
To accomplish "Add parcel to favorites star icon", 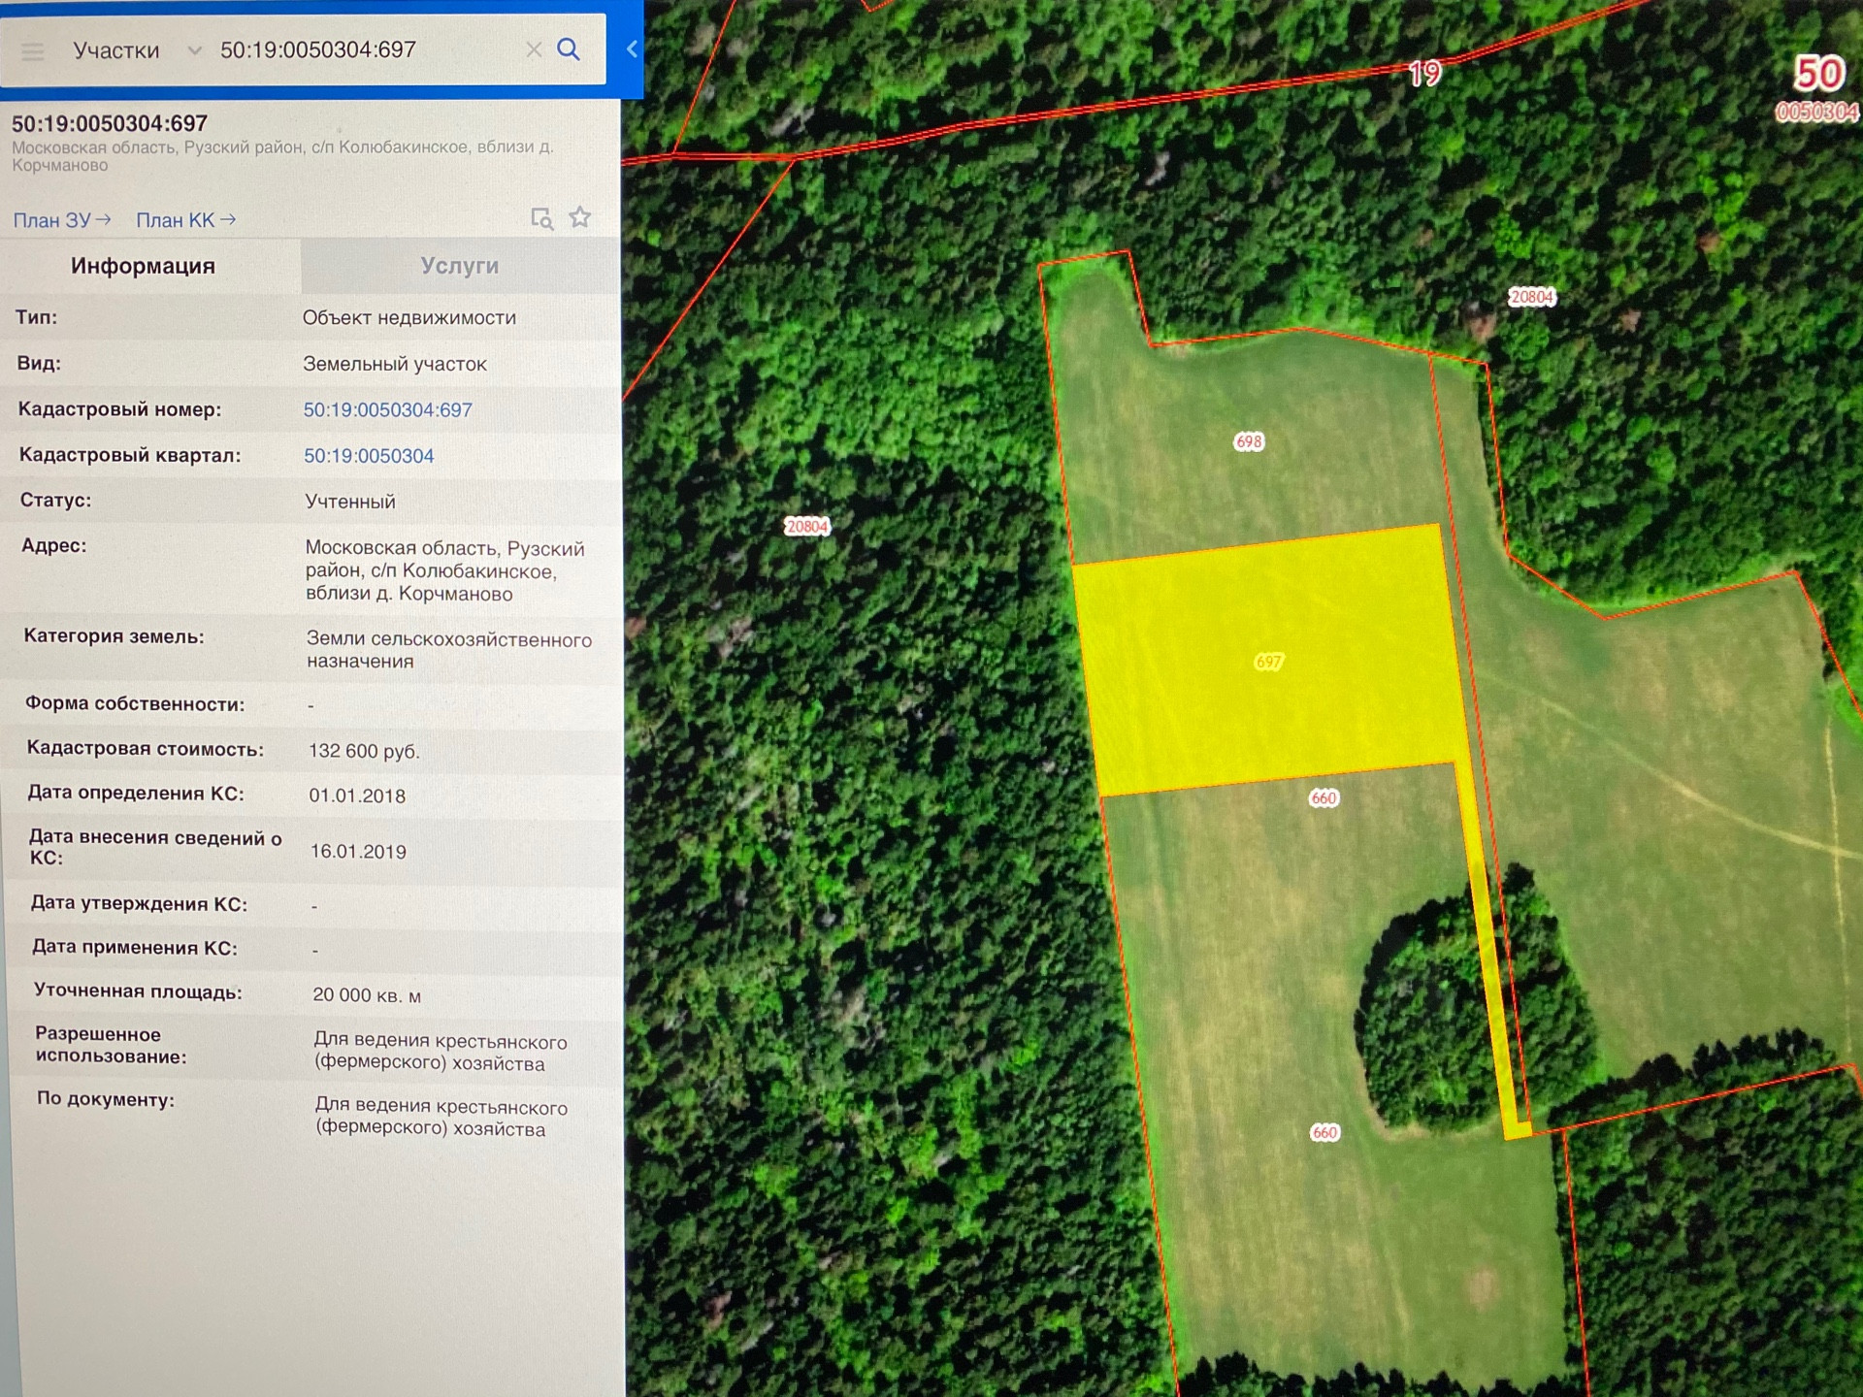I will coord(580,217).
